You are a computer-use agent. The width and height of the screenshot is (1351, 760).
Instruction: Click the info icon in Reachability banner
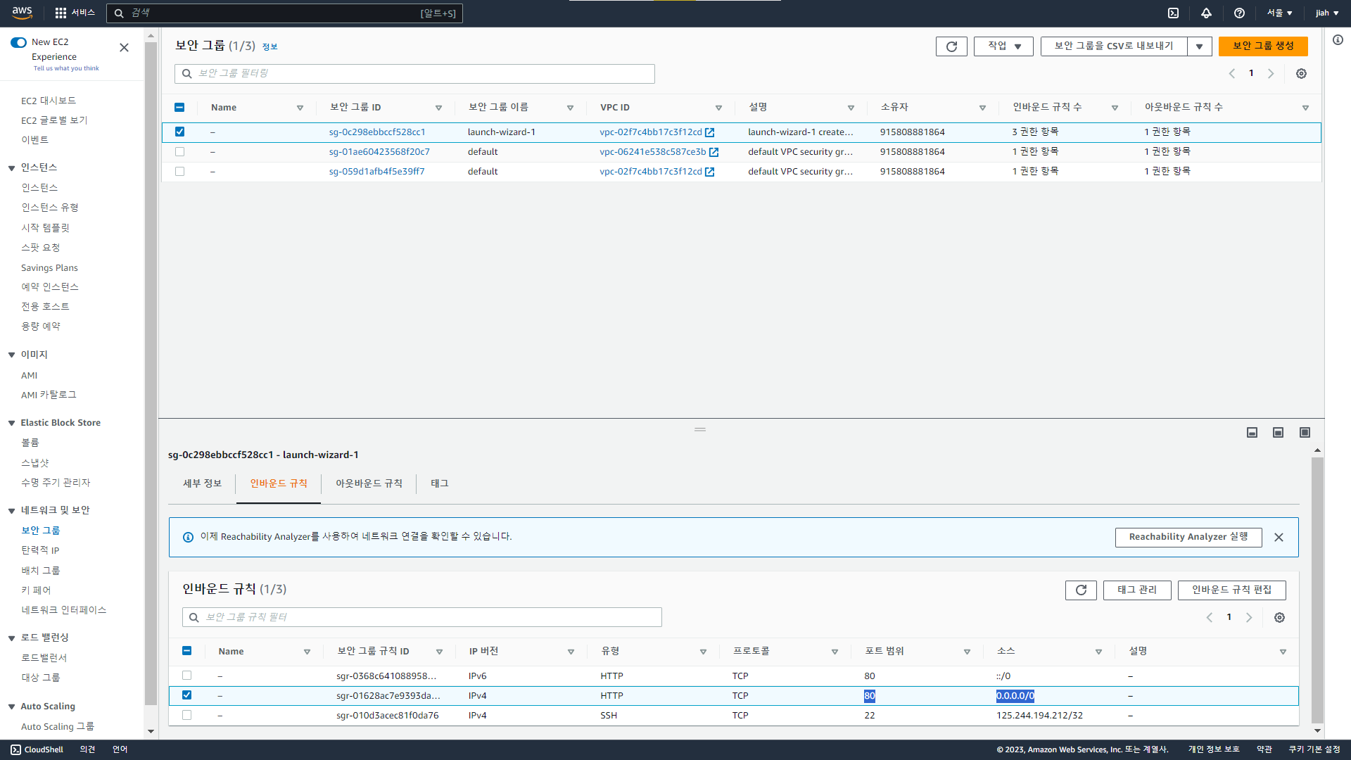pos(188,538)
